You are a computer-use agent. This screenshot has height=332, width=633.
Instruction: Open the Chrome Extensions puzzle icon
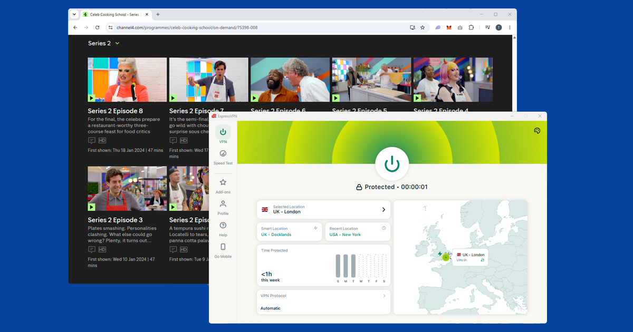[x=472, y=27]
